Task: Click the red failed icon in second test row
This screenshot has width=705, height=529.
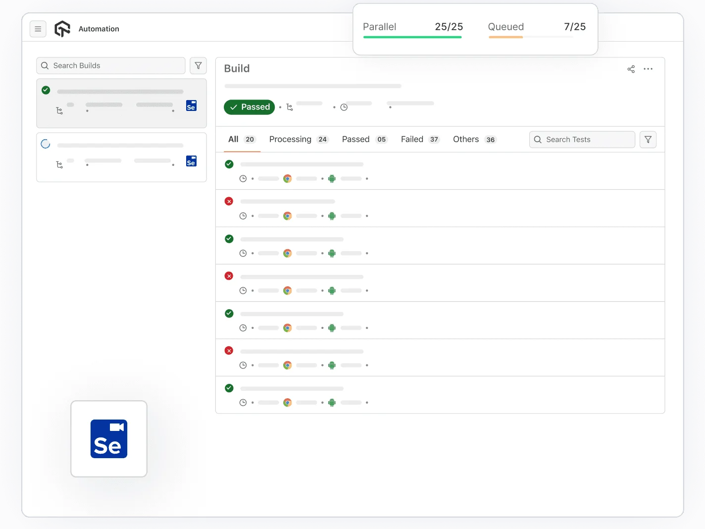Action: click(229, 201)
